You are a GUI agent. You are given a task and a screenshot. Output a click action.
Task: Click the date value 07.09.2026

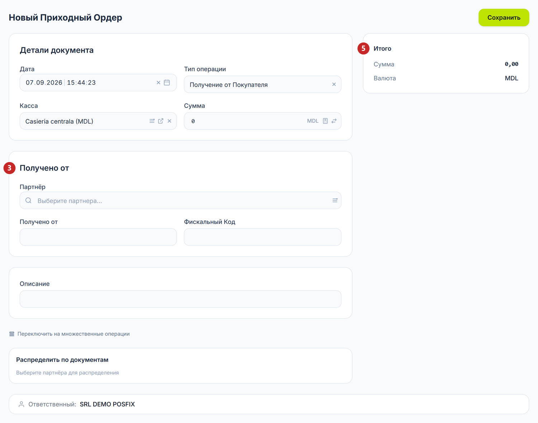tap(44, 82)
